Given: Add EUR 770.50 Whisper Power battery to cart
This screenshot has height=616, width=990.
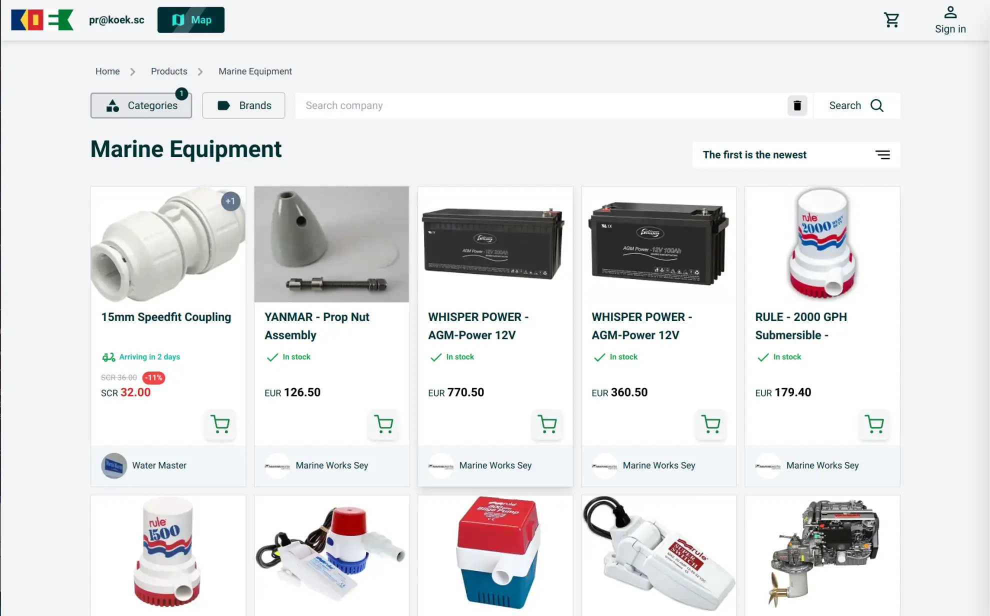Looking at the screenshot, I should click(547, 424).
